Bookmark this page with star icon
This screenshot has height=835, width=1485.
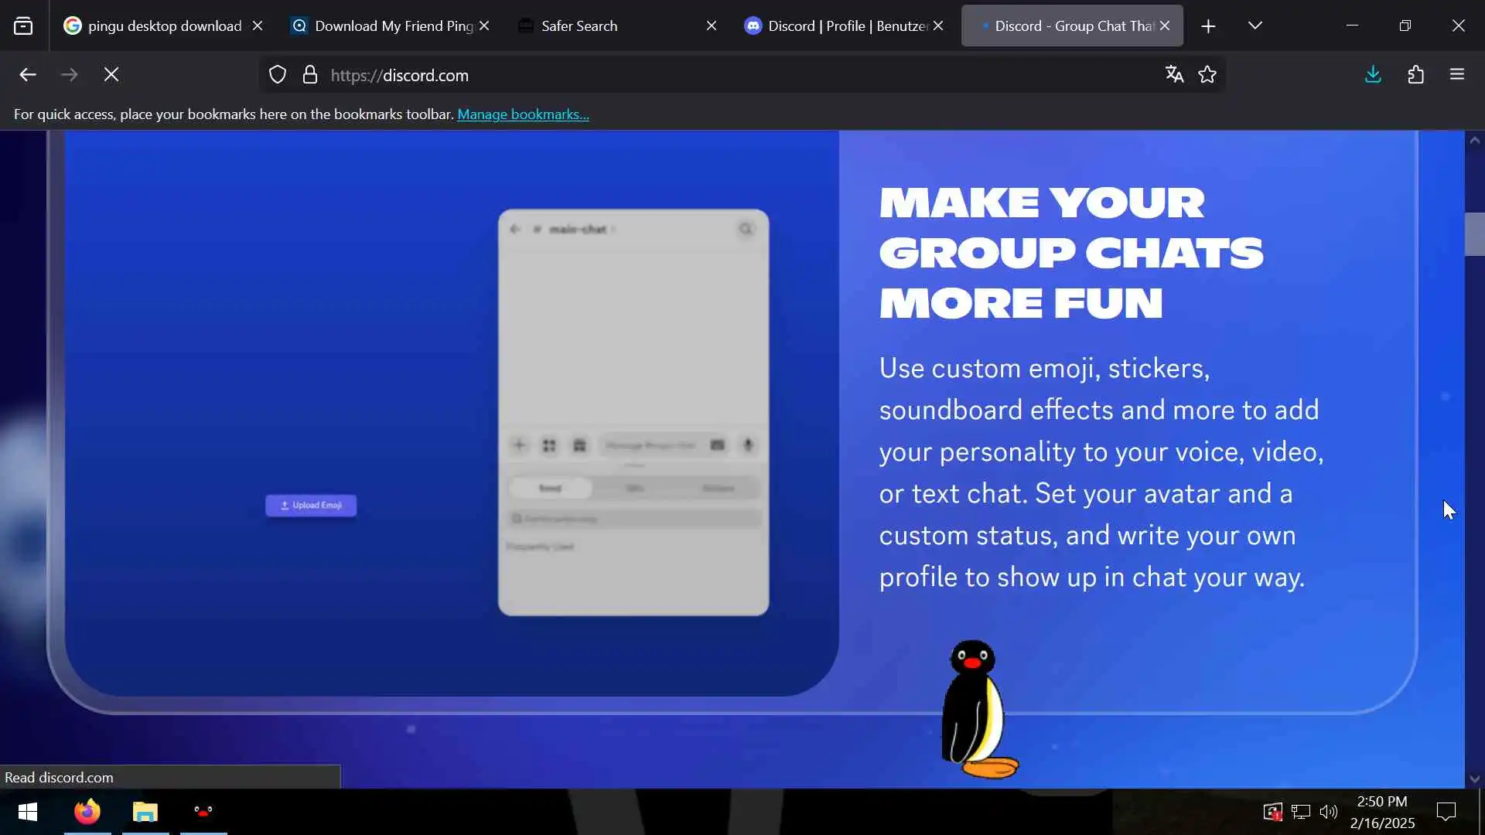pyautogui.click(x=1207, y=74)
